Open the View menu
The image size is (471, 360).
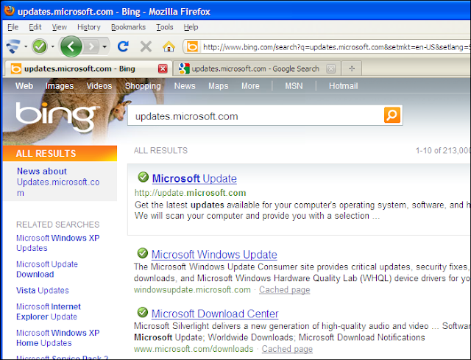click(x=60, y=27)
